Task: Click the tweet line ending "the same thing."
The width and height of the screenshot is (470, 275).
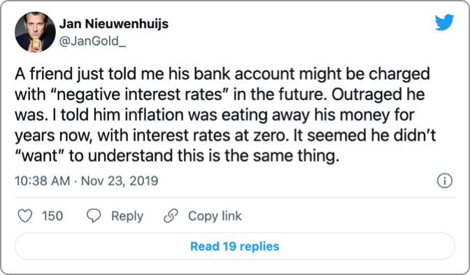Action: click(x=177, y=156)
